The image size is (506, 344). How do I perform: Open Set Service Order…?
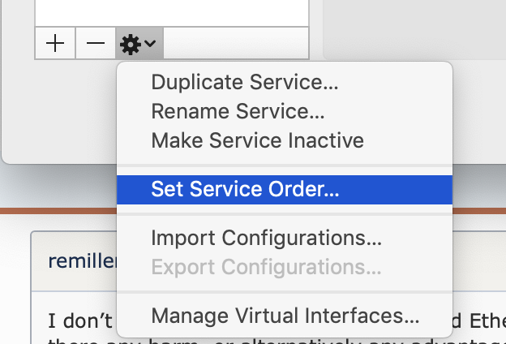245,189
